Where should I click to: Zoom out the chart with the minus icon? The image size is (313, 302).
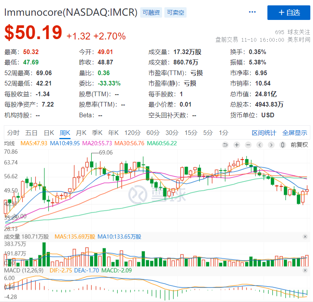248,144
